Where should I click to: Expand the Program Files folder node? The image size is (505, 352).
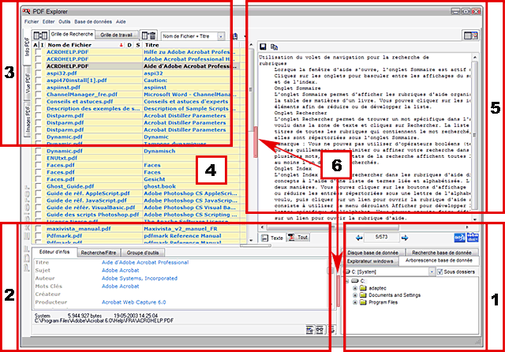click(x=355, y=302)
